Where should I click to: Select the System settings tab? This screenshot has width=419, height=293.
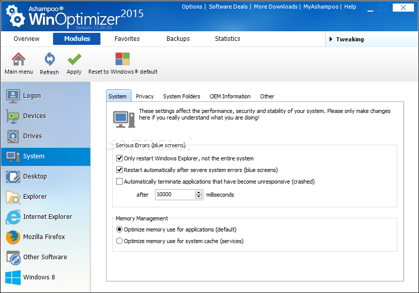[118, 96]
